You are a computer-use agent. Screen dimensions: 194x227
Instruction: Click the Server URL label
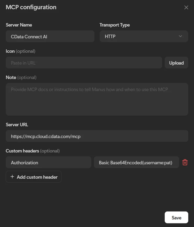[17, 125]
